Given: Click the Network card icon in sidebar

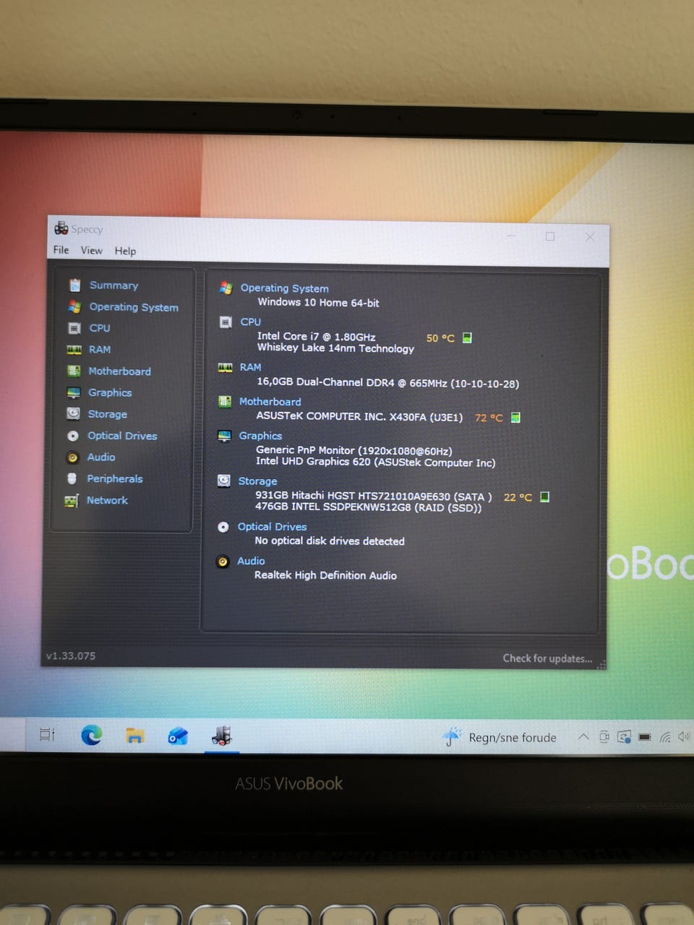Looking at the screenshot, I should (x=71, y=501).
